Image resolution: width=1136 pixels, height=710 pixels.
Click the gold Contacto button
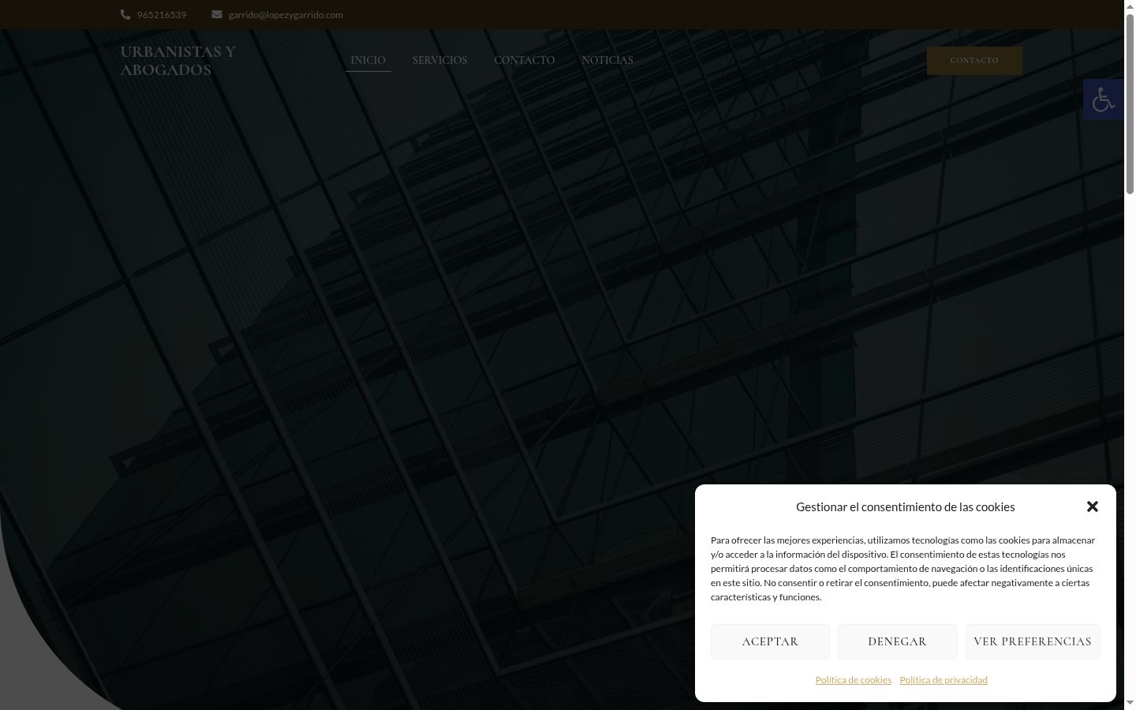pos(974,61)
